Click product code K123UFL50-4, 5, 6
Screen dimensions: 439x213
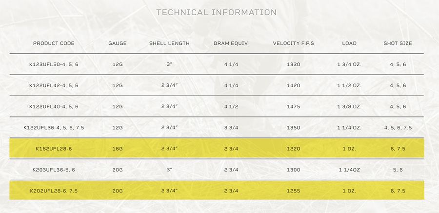click(54, 64)
